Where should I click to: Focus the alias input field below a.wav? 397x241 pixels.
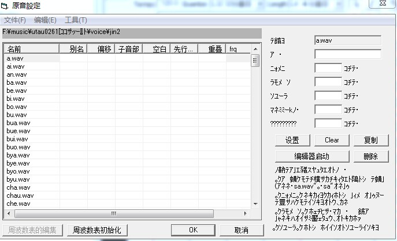click(348, 54)
